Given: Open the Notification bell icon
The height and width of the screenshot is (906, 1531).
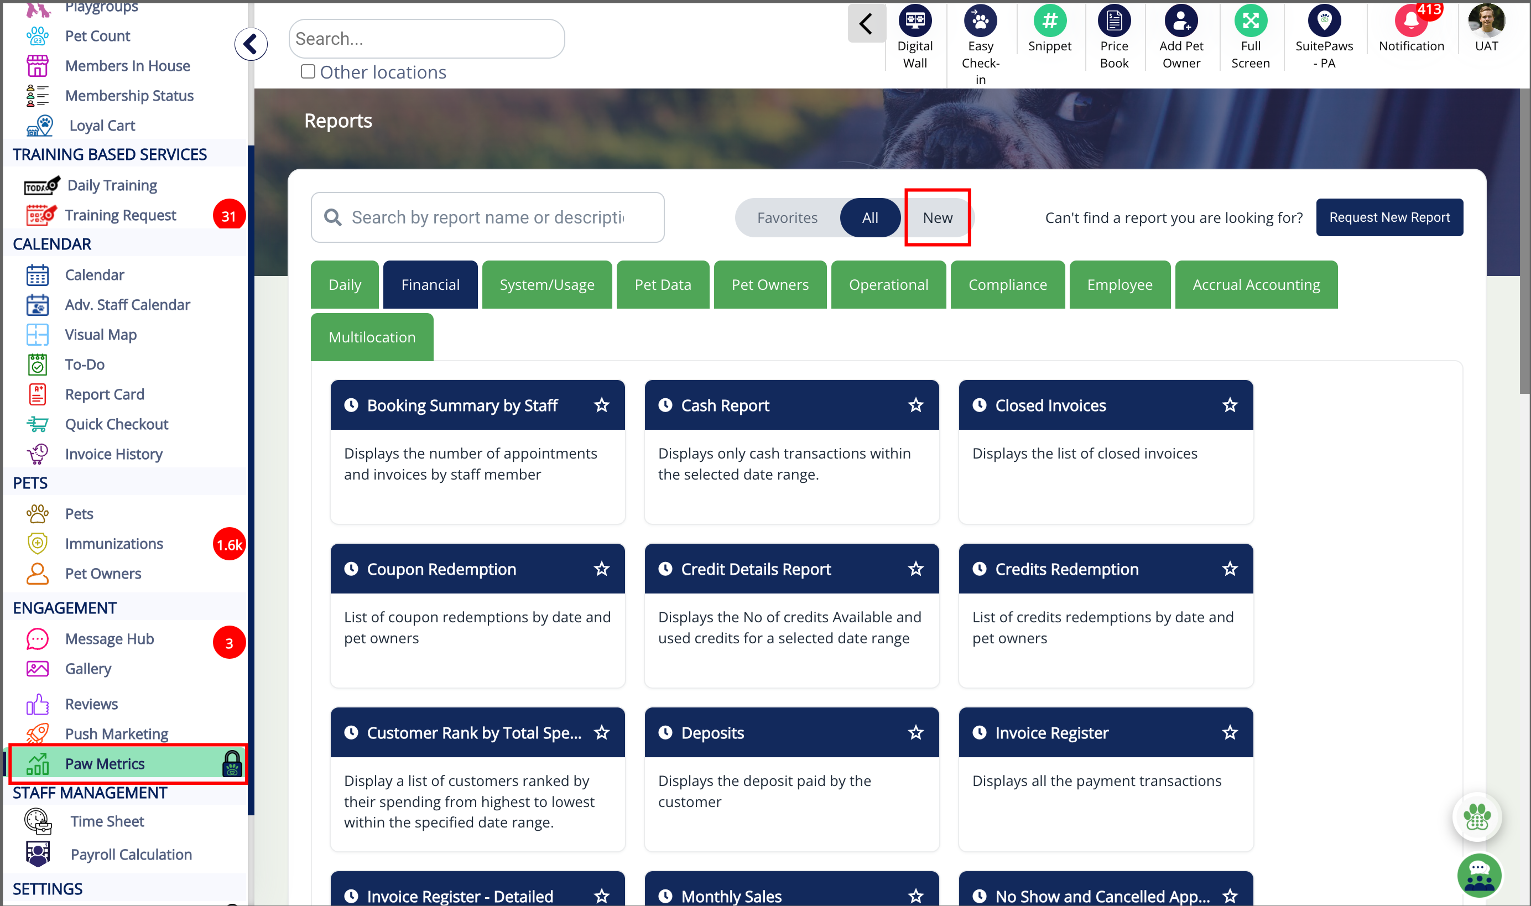Looking at the screenshot, I should [1411, 21].
